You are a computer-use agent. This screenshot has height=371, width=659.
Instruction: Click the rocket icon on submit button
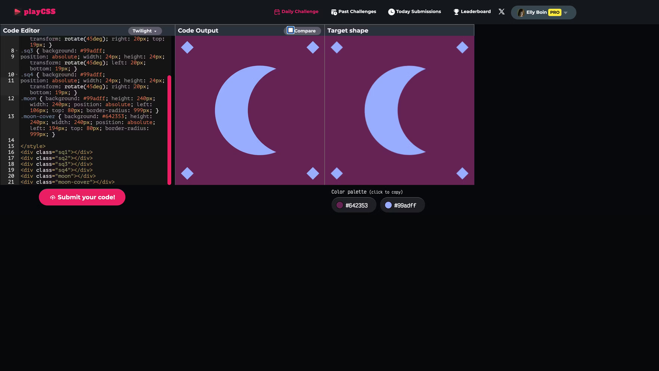tap(53, 197)
